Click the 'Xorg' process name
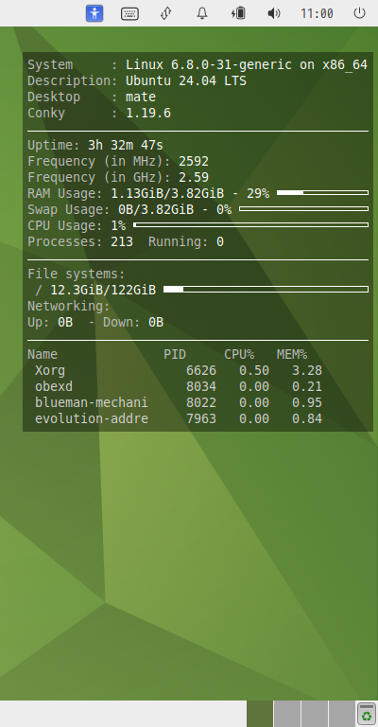The width and height of the screenshot is (378, 727). coord(50,371)
